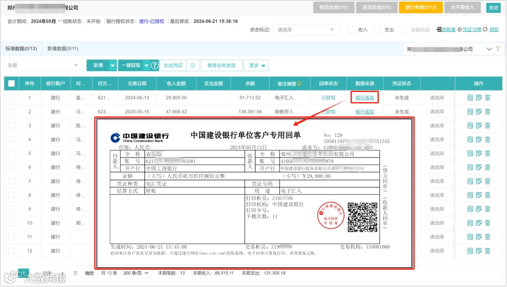Select the 标准数据(0/13) tab

(x=21, y=48)
